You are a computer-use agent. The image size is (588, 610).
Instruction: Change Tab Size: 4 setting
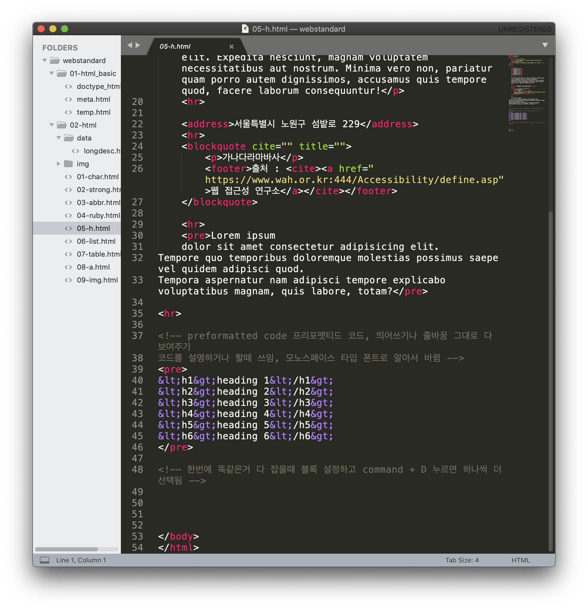[462, 560]
